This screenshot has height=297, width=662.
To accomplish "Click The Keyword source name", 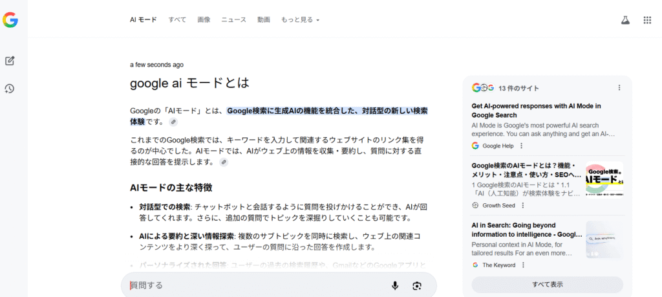I will (x=498, y=265).
